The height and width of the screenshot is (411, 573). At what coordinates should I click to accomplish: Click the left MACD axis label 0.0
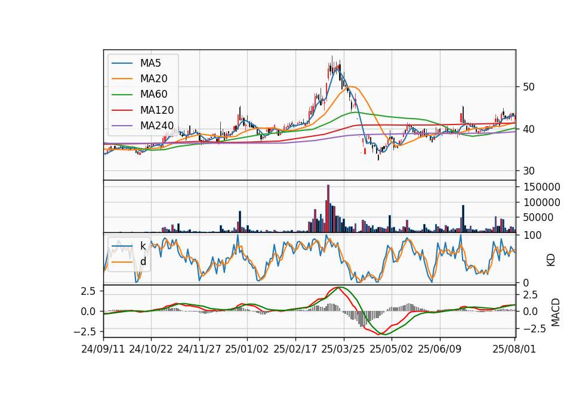[88, 312]
